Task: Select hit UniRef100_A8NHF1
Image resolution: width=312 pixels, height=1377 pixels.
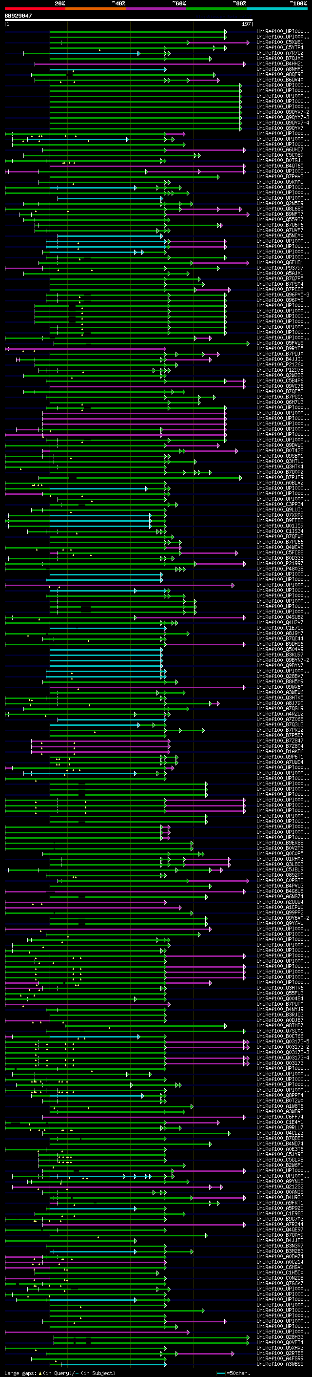Action: click(x=280, y=69)
